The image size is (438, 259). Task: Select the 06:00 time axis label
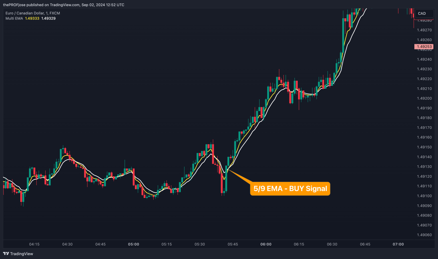point(266,244)
